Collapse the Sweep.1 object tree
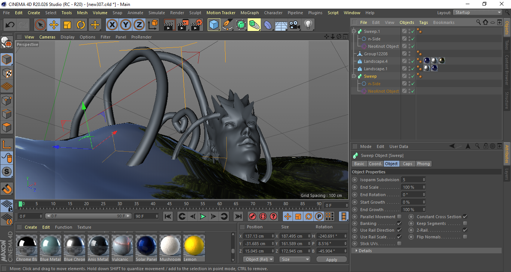 354,31
